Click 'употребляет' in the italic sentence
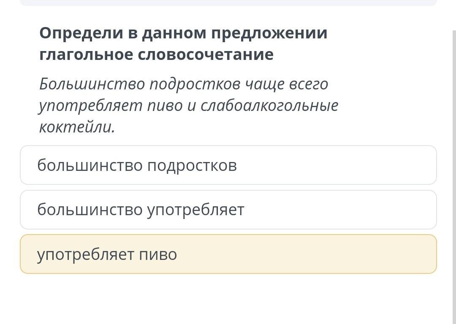 [x=90, y=105]
